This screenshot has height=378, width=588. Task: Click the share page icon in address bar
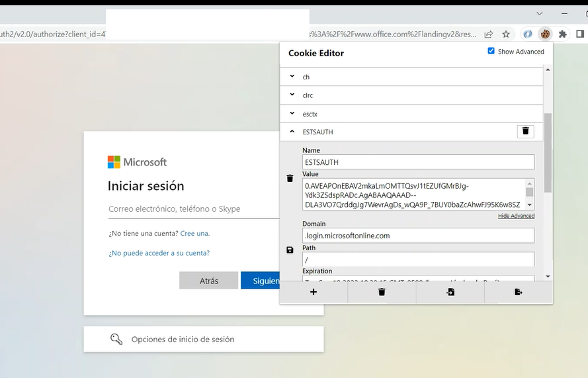(x=488, y=34)
